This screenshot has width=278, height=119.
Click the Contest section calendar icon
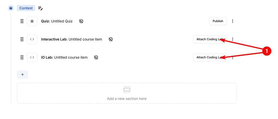11,8
